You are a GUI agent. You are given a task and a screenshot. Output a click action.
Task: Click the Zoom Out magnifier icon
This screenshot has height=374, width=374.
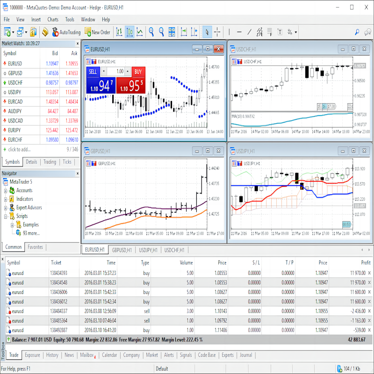(161, 32)
